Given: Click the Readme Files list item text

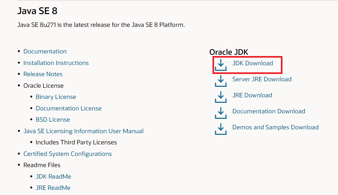Looking at the screenshot, I should tap(42, 165).
